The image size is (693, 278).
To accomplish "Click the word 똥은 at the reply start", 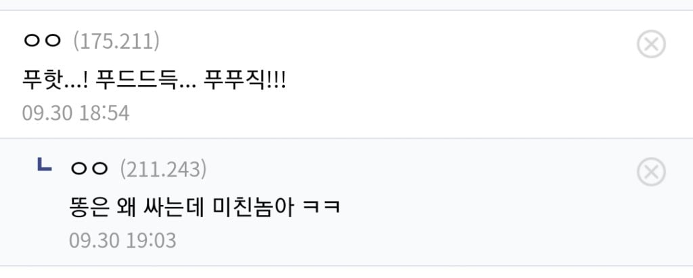I will [x=89, y=208].
